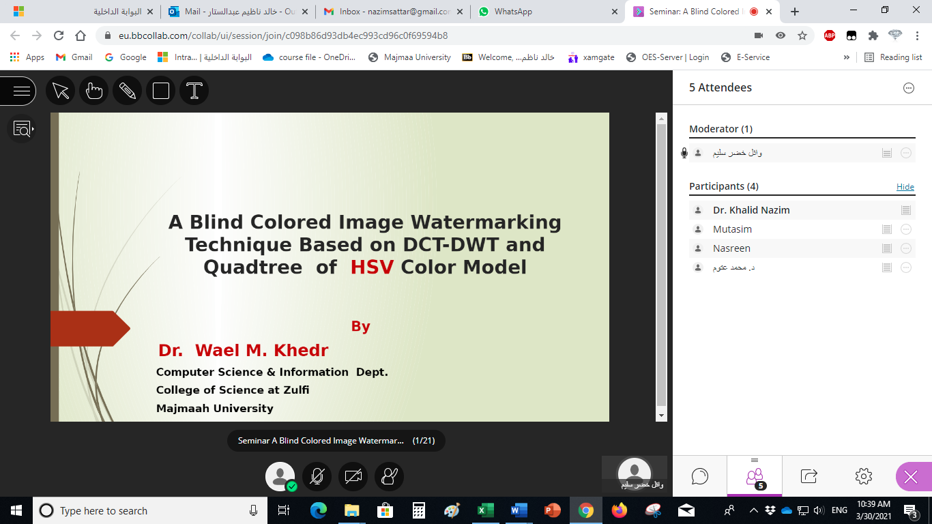Toggle the microphone audio on
The image size is (932, 524).
point(317,476)
